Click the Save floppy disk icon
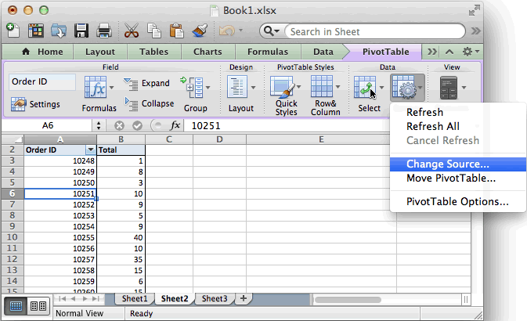Image resolution: width=527 pixels, height=321 pixels. pos(81,31)
